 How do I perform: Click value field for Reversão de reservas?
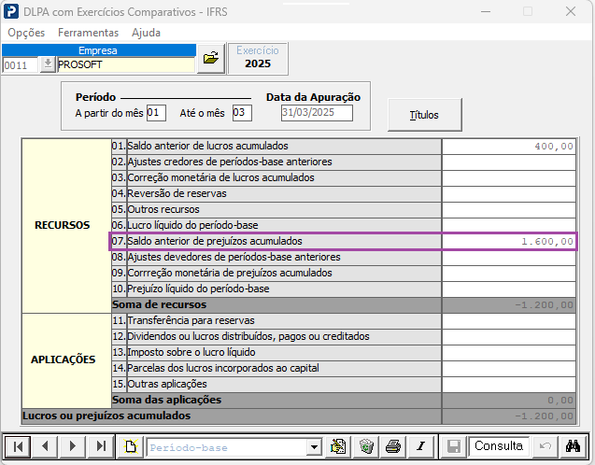509,194
